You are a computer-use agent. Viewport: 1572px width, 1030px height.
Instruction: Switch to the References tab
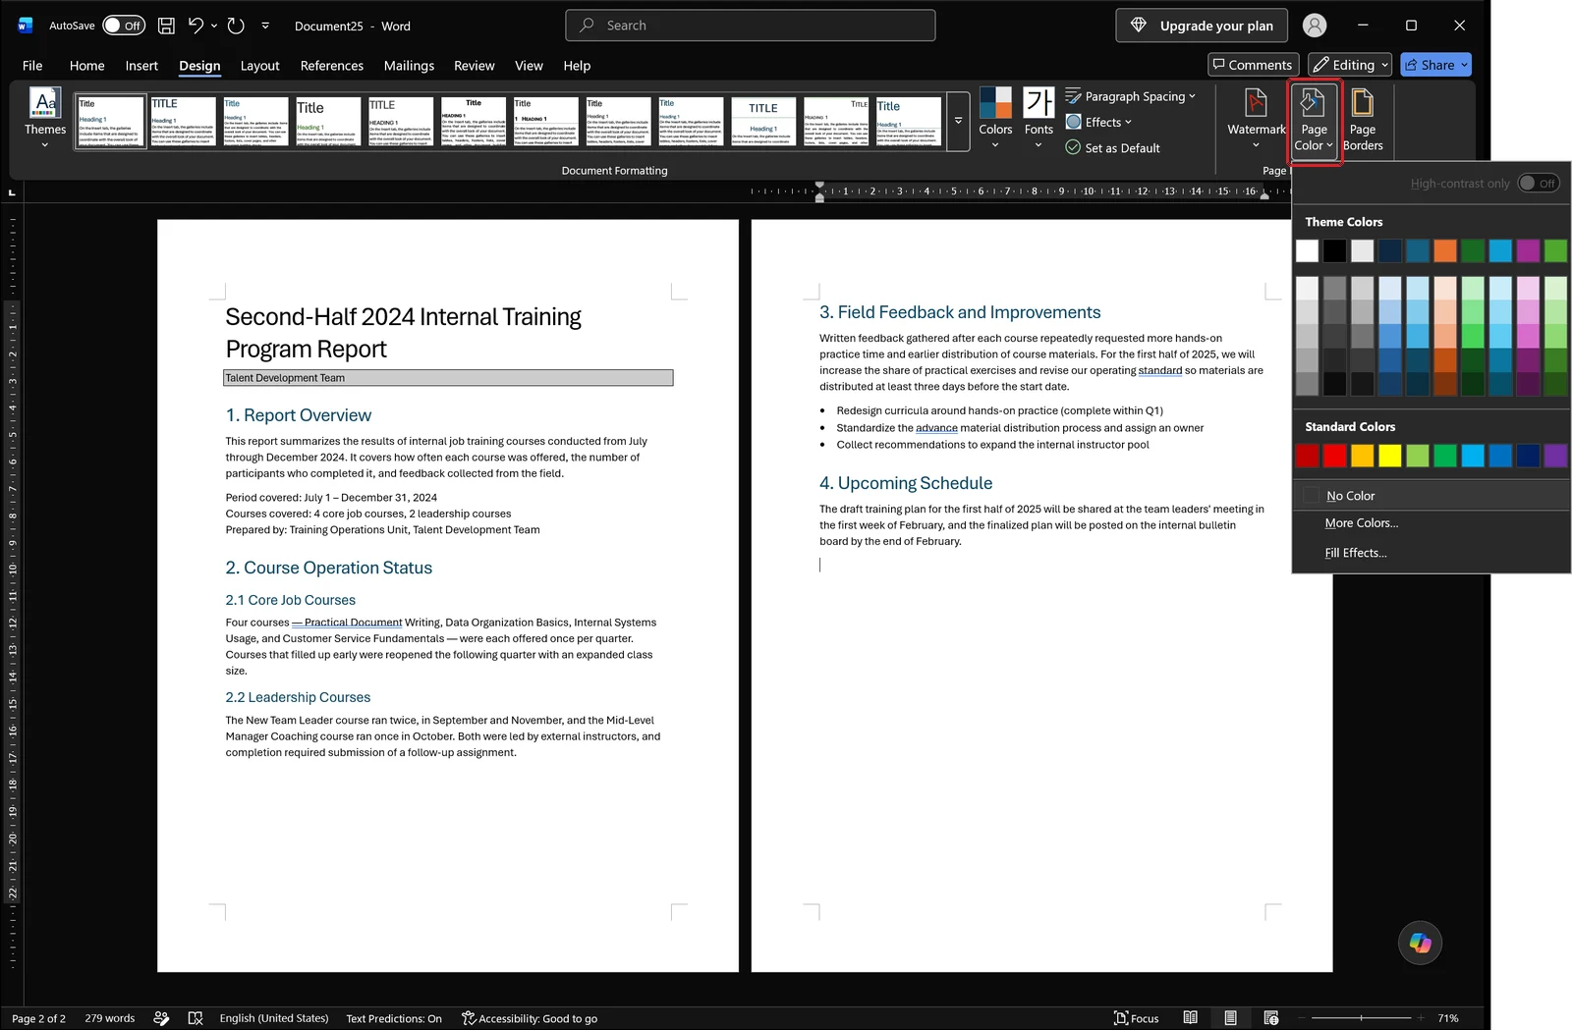coord(332,66)
